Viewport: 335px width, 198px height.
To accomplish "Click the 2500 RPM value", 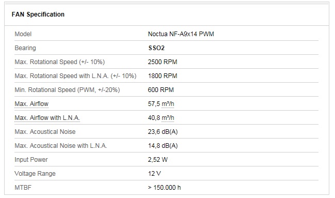I will (163, 62).
